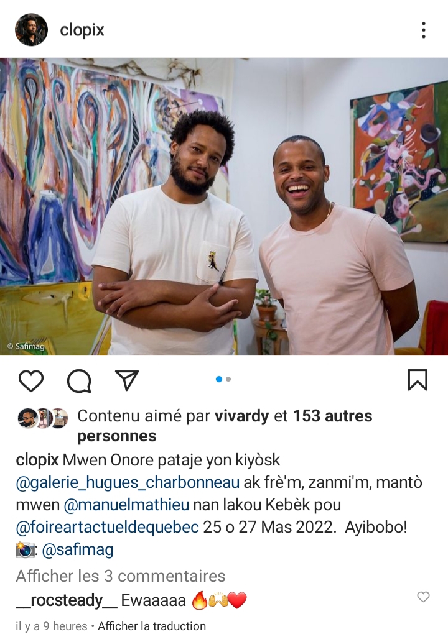
Task: Like the post with the heart icon
Action: click(31, 380)
